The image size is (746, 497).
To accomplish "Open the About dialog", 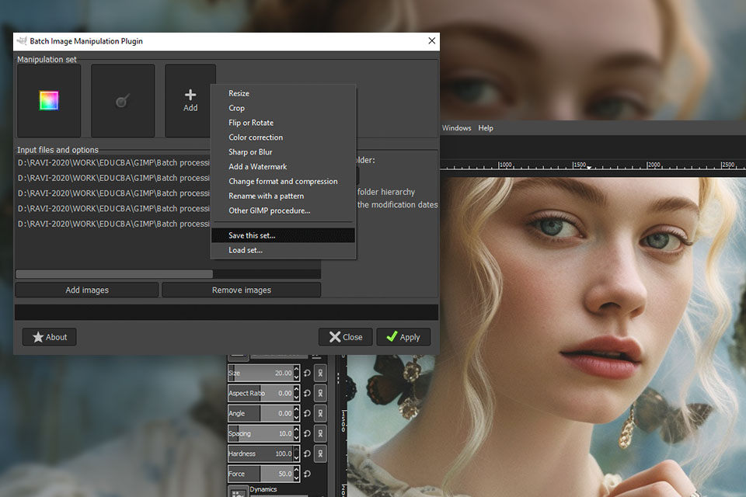I will point(50,337).
